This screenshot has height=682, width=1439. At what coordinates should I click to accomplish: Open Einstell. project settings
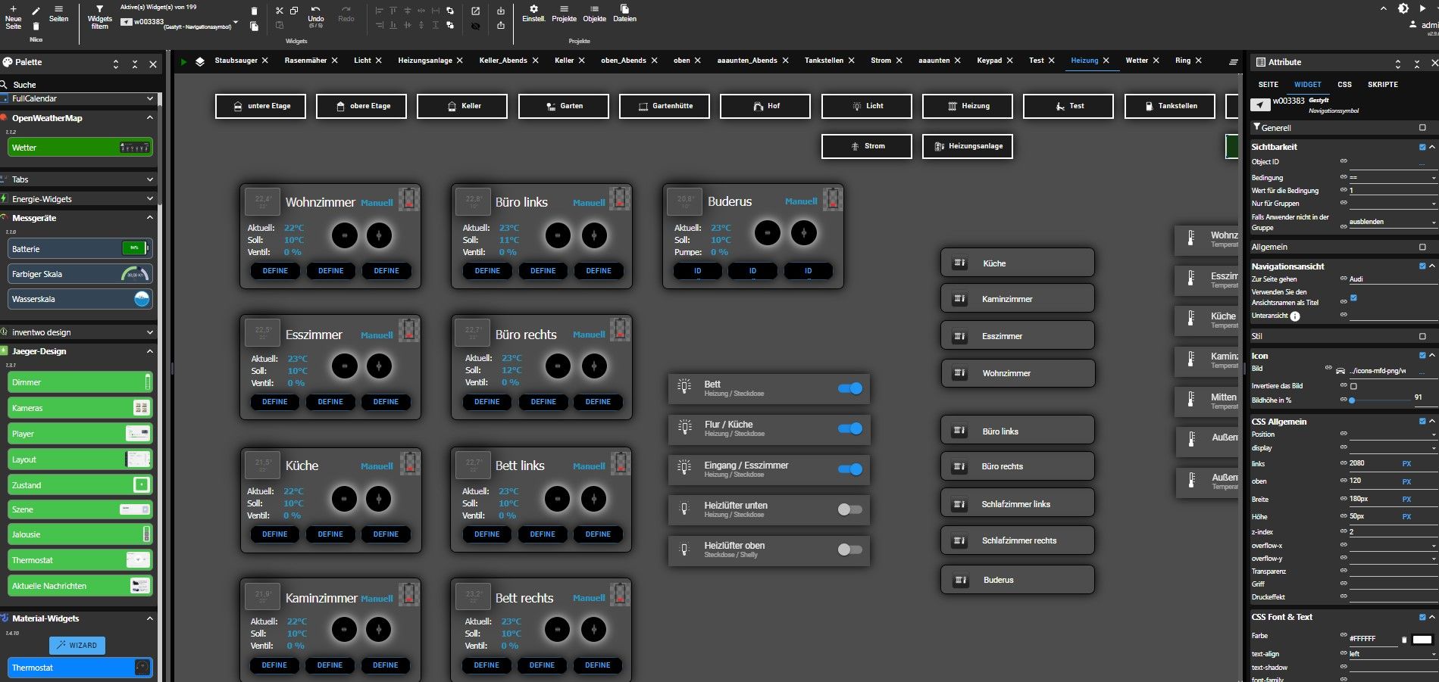pyautogui.click(x=533, y=14)
